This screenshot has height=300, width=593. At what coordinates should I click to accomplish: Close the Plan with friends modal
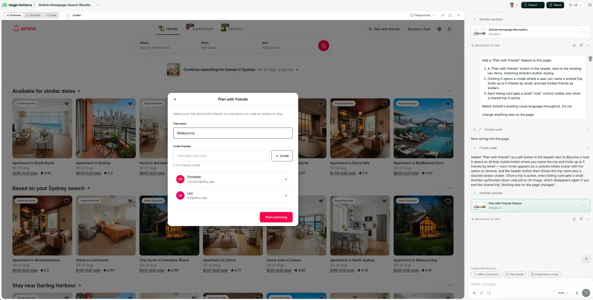click(x=175, y=99)
